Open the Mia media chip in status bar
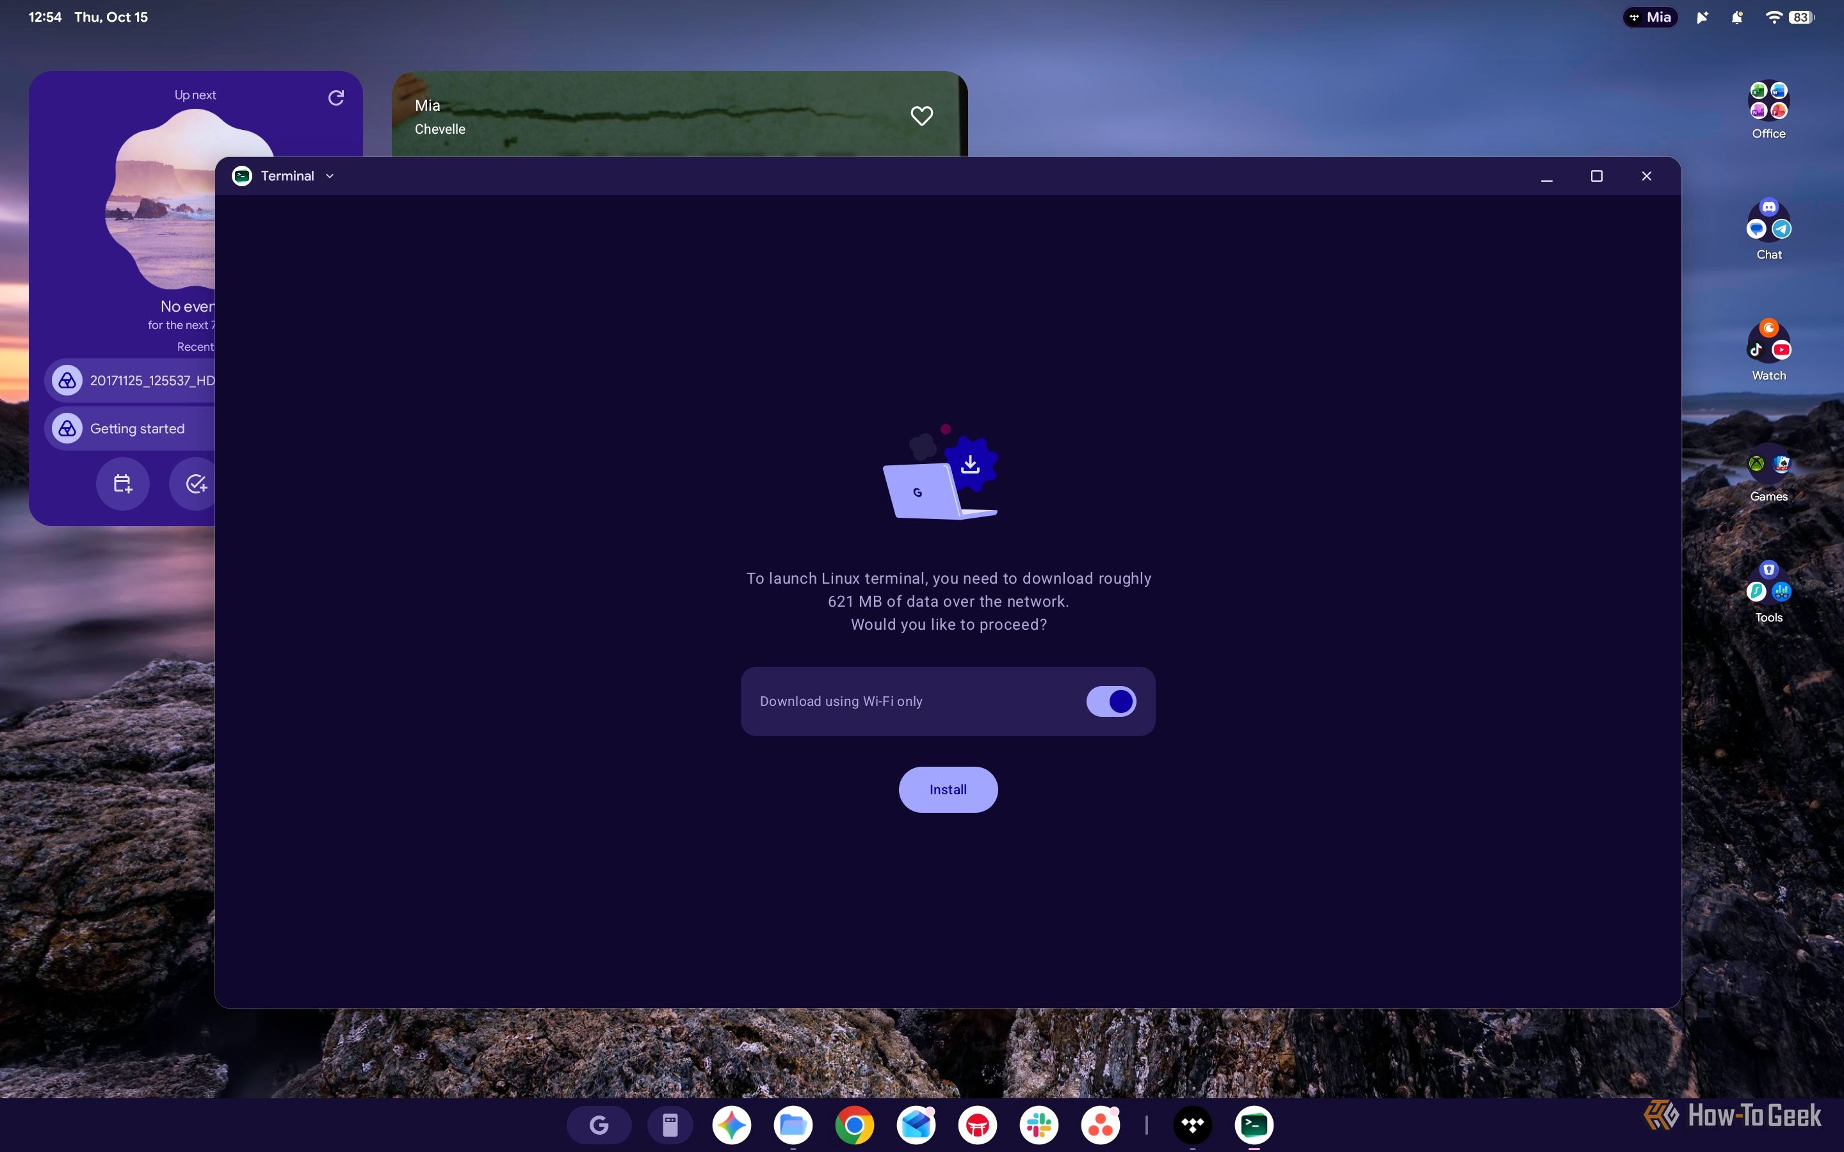Image resolution: width=1844 pixels, height=1152 pixels. [x=1651, y=17]
